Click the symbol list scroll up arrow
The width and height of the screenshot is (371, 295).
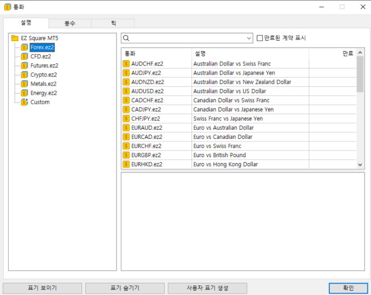[360, 52]
